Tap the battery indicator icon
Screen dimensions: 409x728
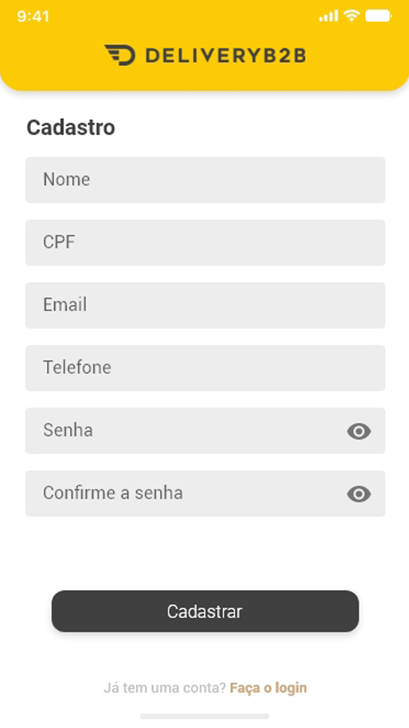pyautogui.click(x=379, y=16)
